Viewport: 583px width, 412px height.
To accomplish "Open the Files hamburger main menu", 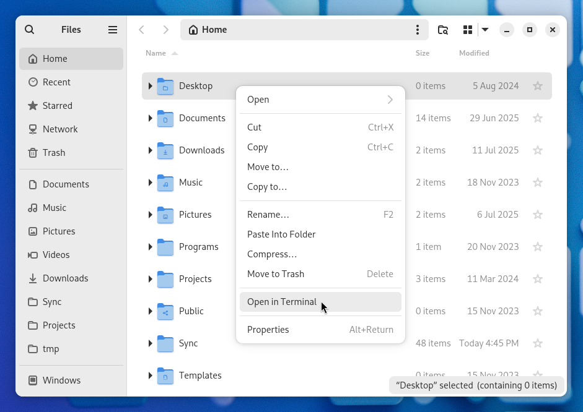I will click(x=113, y=30).
